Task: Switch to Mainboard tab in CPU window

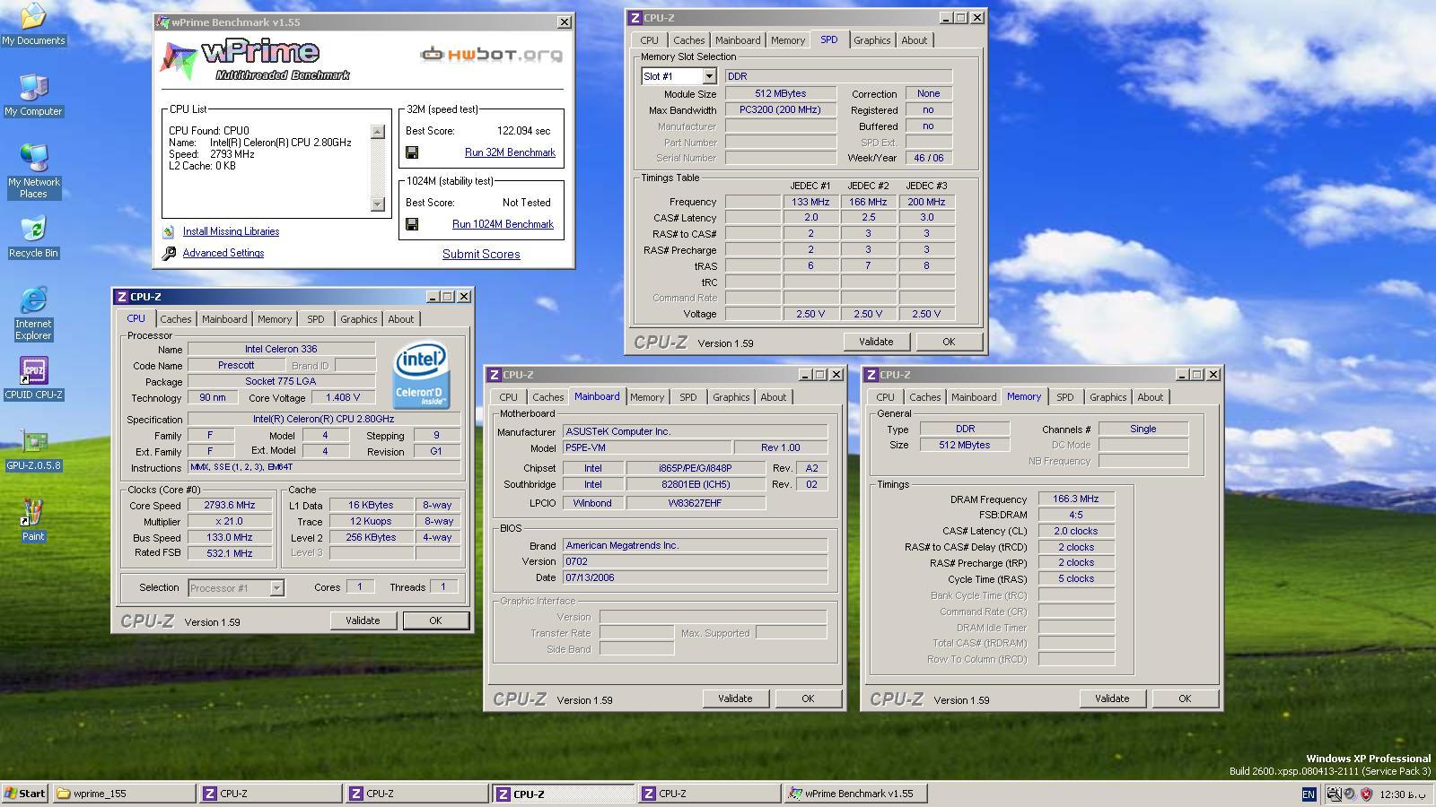Action: (224, 319)
